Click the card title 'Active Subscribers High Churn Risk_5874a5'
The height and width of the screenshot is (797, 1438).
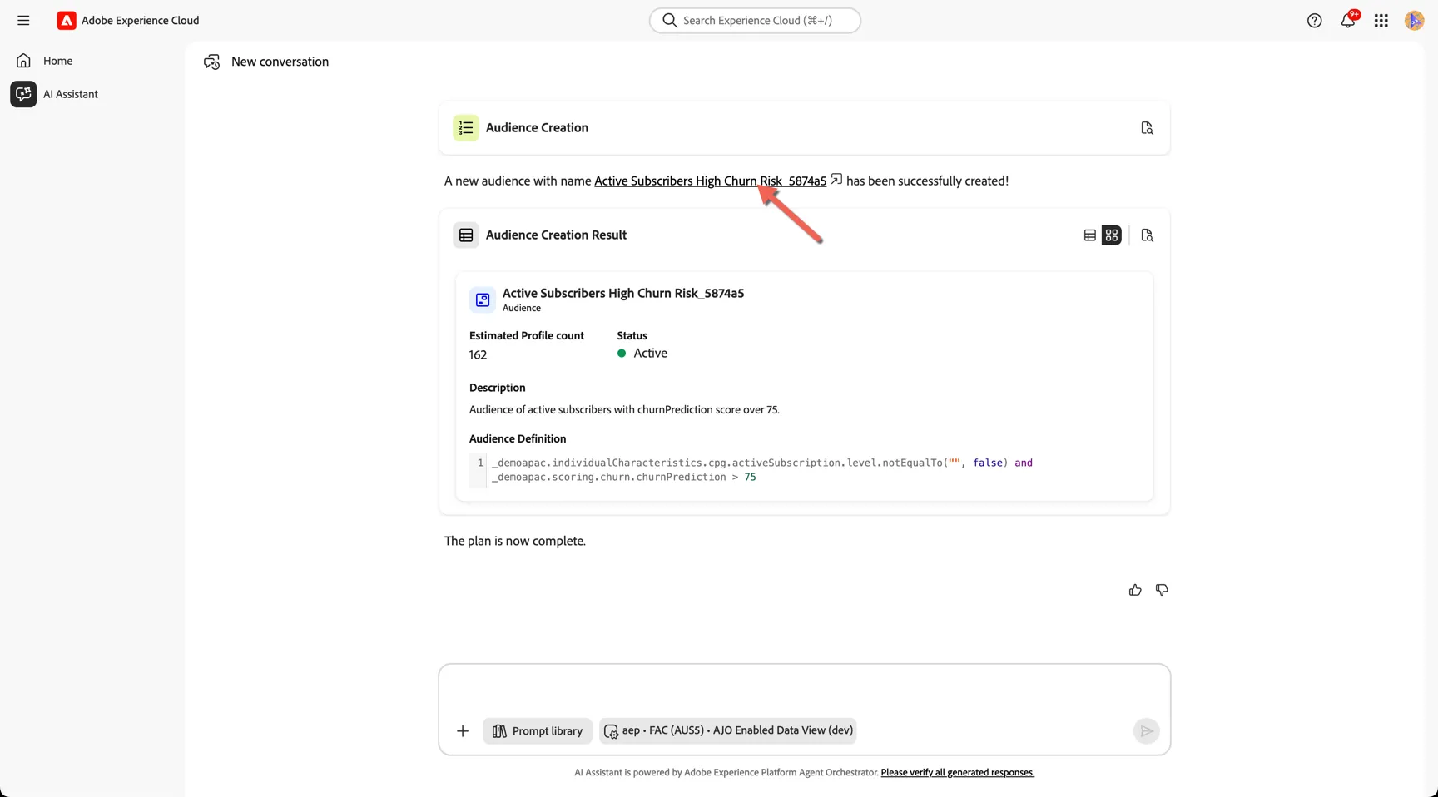(x=623, y=294)
